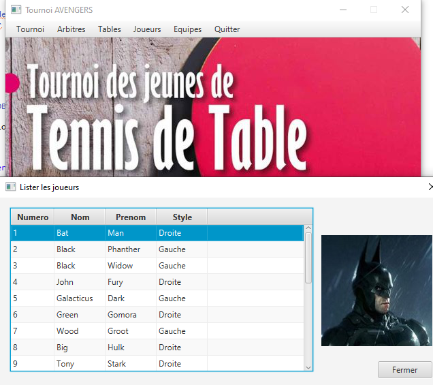Select the 'Groot' cell

click(x=131, y=331)
